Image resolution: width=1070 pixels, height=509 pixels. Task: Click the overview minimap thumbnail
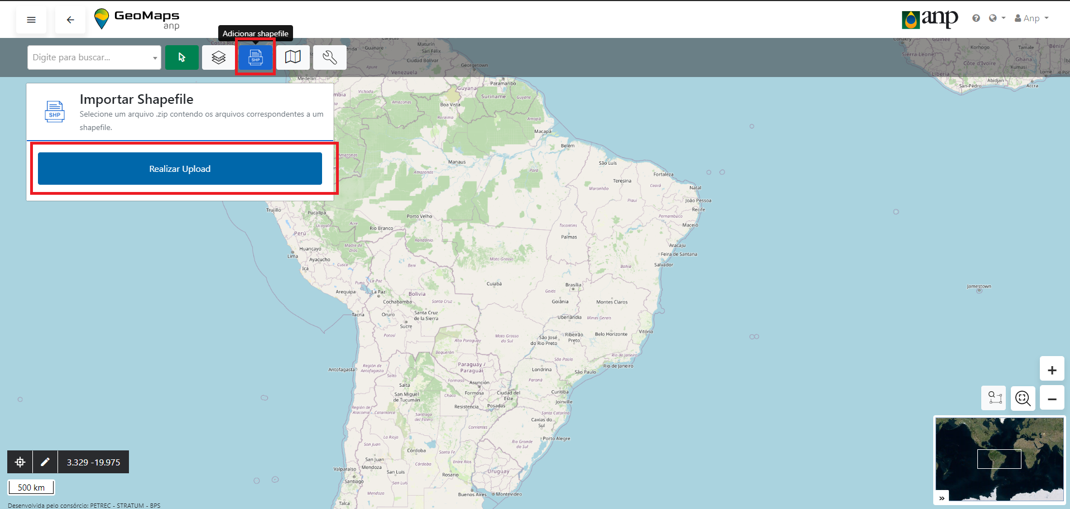tap(1000, 459)
